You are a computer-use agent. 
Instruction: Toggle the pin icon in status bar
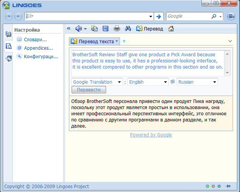(228, 187)
